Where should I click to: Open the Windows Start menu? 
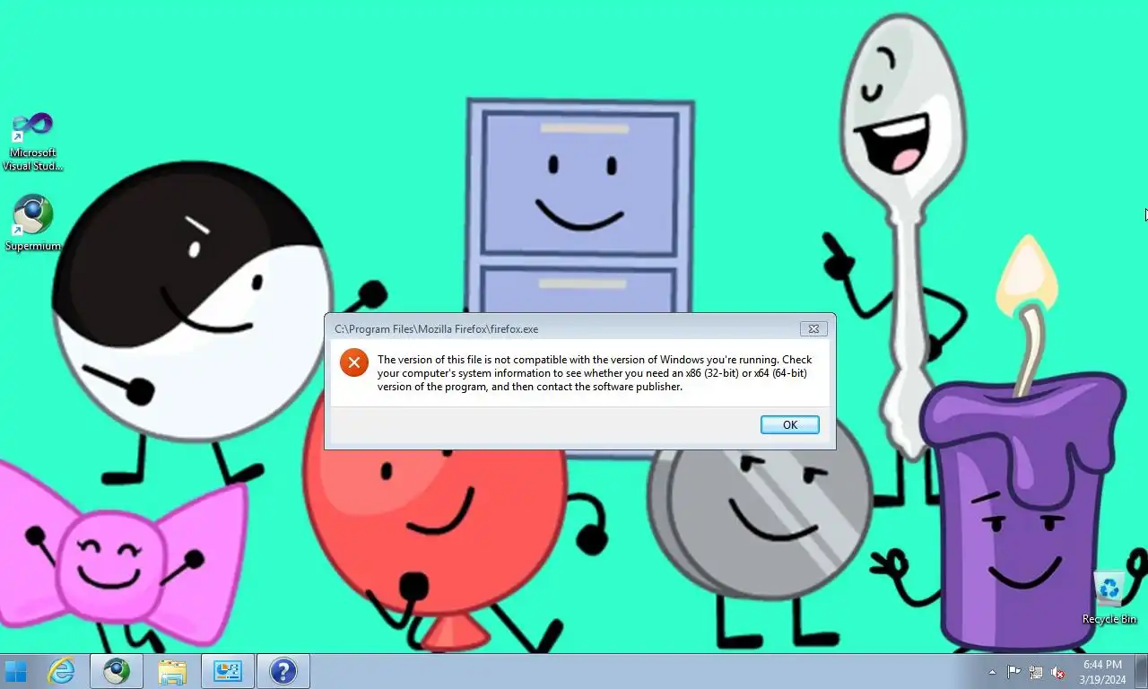[16, 671]
